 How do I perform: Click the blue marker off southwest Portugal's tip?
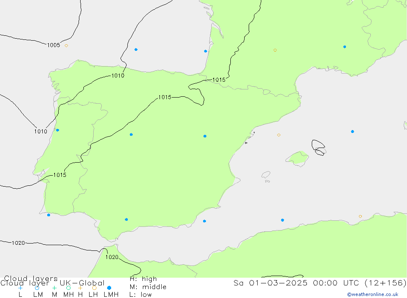pos(48,215)
